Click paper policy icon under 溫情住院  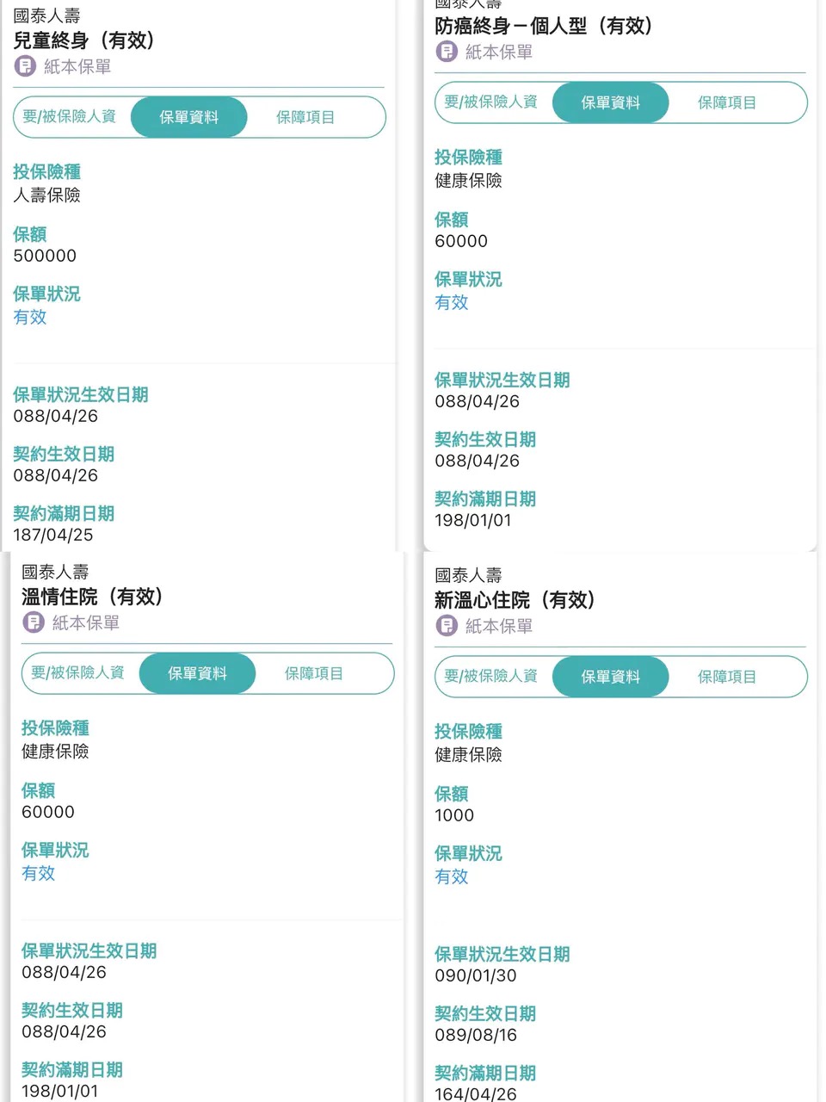point(34,622)
